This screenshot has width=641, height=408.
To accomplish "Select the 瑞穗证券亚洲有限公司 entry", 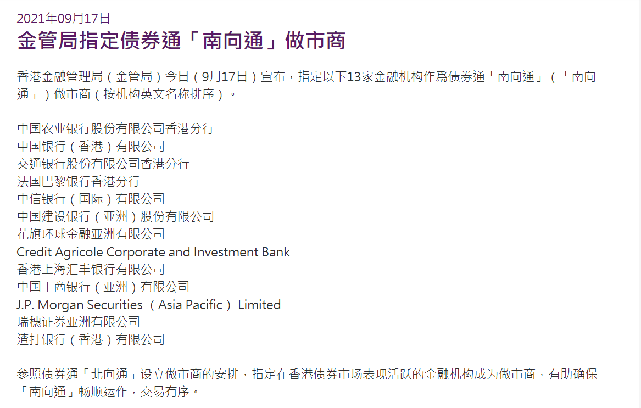I will (x=79, y=322).
